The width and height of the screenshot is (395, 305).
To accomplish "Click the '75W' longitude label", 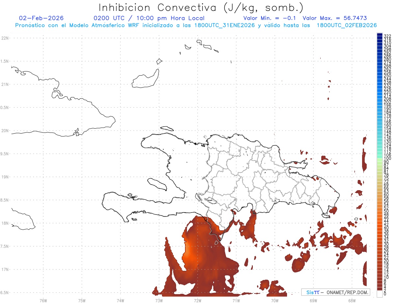I will pos(82,300).
